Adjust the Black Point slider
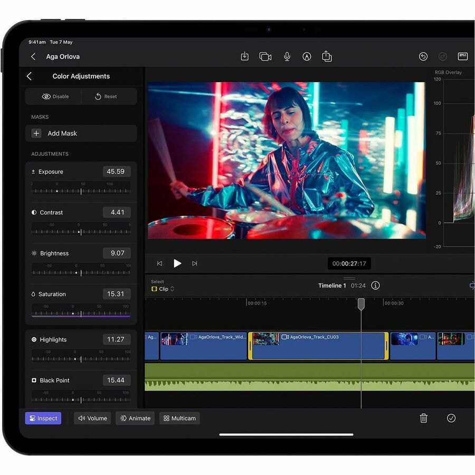 [x=81, y=397]
